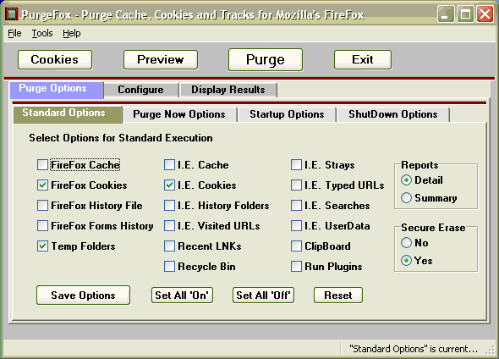Screen dimensions: 499x359
Task: Enable the I.E. Strays checkbox
Action: pos(297,165)
